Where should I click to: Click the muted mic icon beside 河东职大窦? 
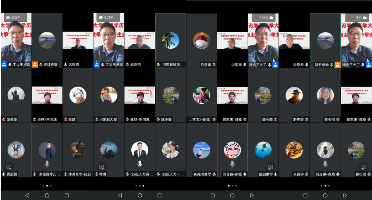(x=96, y=119)
